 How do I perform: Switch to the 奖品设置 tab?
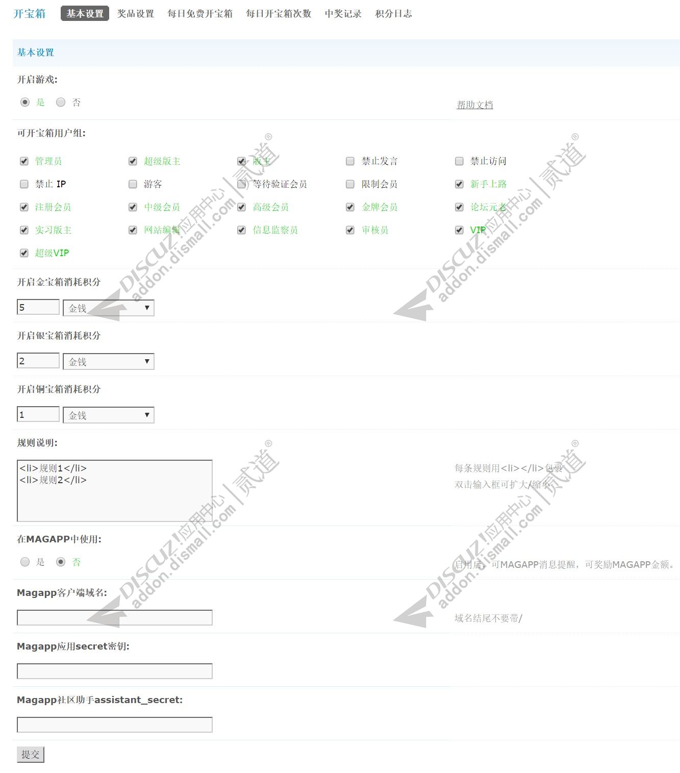point(136,14)
